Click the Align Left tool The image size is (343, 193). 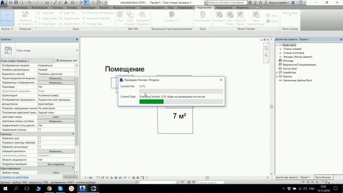pyautogui.click(x=46, y=13)
